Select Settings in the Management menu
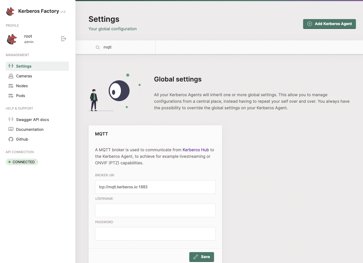Viewport: 363px width, 263px height. point(24,66)
